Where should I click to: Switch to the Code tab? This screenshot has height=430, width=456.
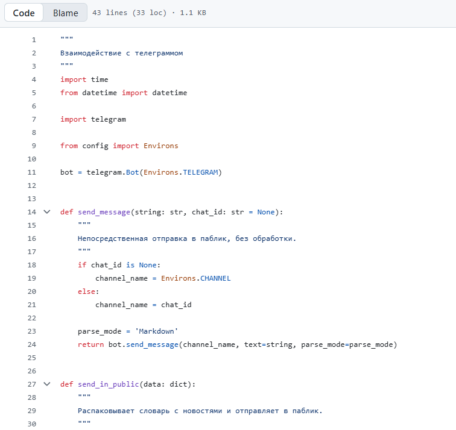24,13
